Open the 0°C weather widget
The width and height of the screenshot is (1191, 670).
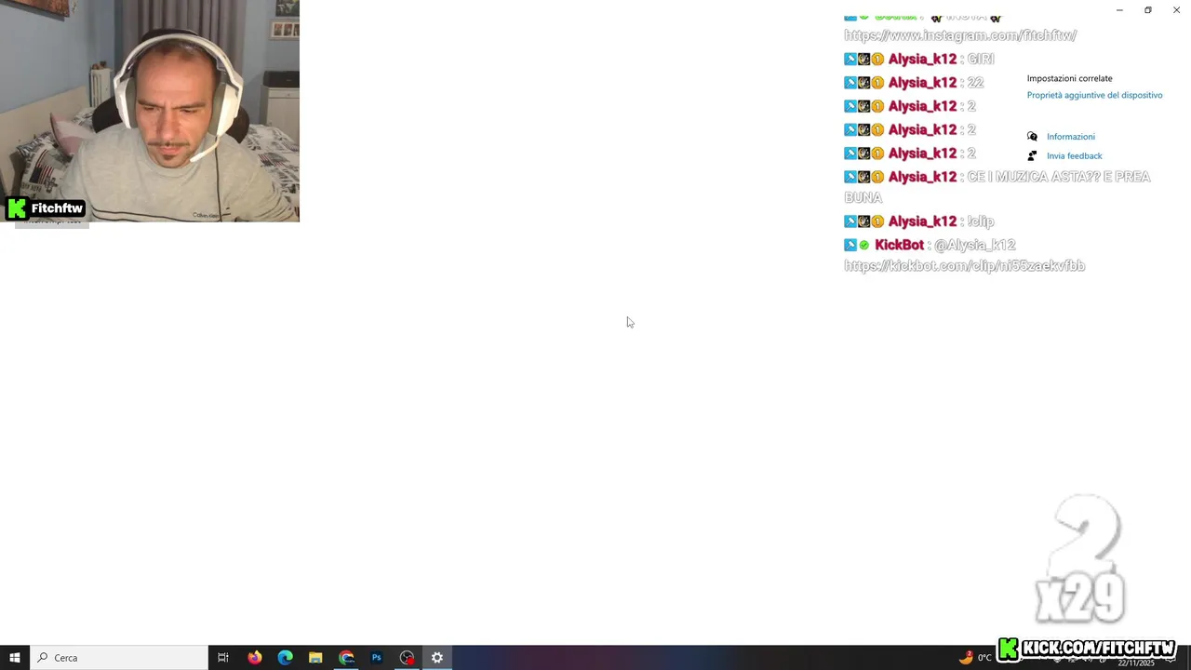pyautogui.click(x=976, y=657)
